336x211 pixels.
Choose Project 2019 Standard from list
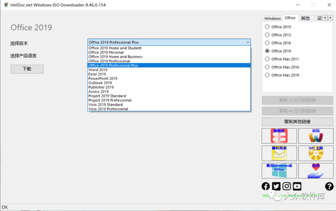(x=169, y=96)
